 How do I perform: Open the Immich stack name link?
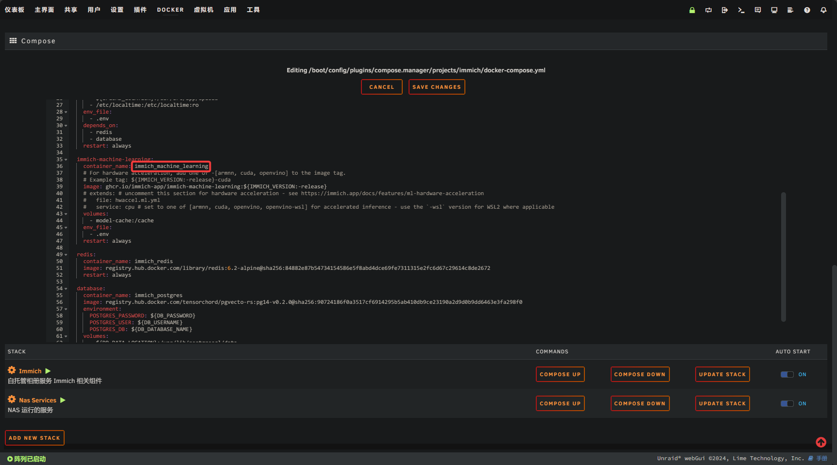(30, 371)
